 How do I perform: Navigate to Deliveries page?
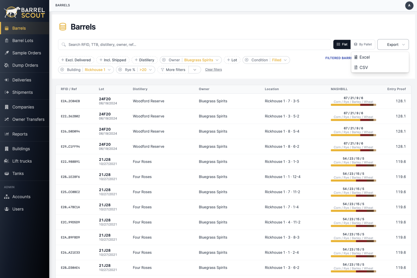pyautogui.click(x=24, y=80)
